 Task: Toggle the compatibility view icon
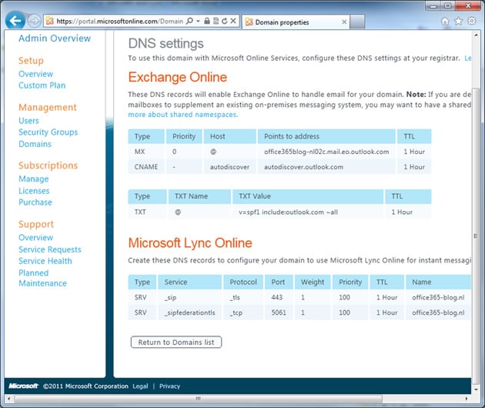pos(216,21)
